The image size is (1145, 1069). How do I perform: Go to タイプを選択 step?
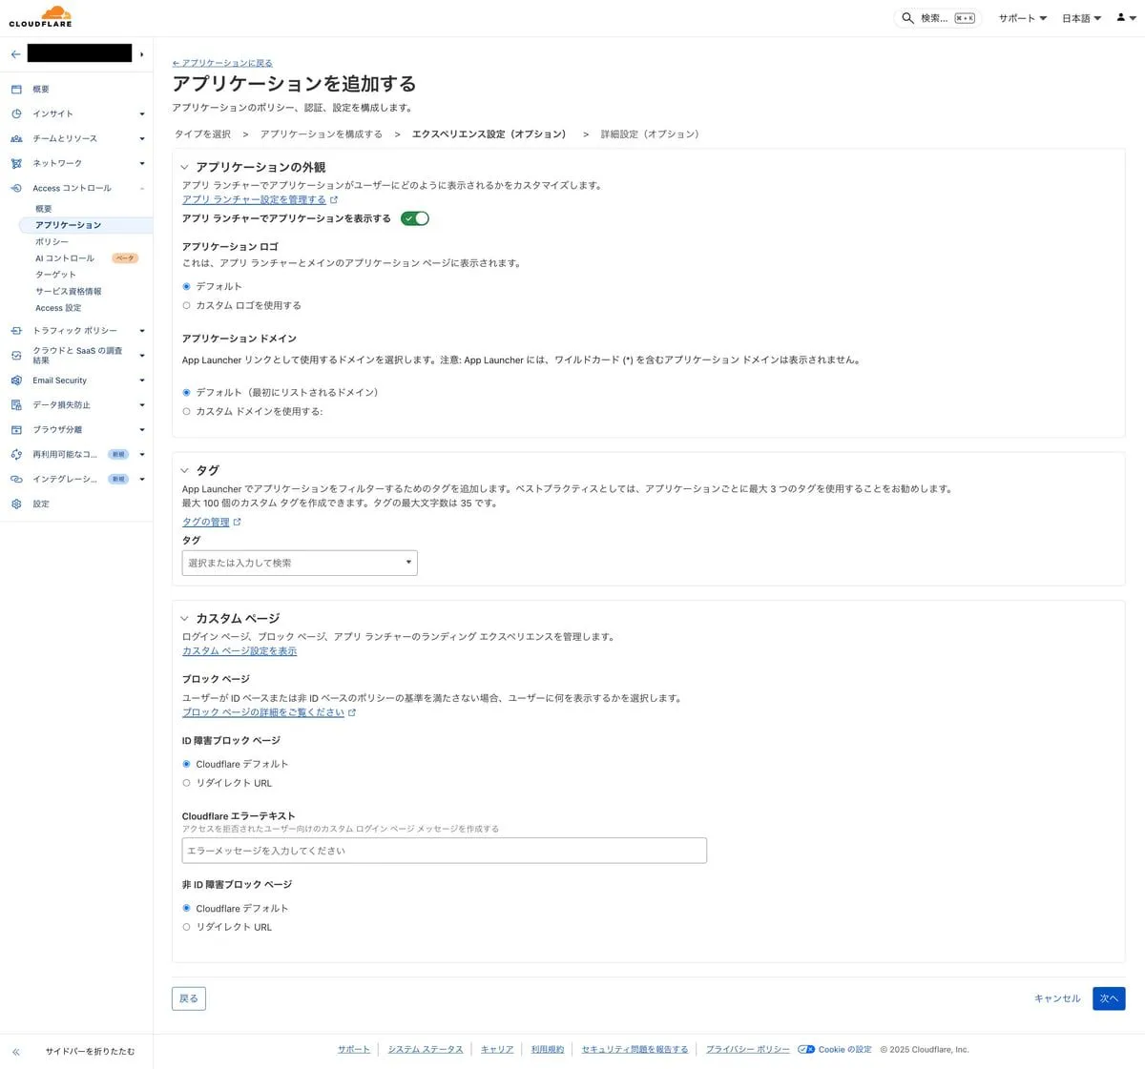202,134
